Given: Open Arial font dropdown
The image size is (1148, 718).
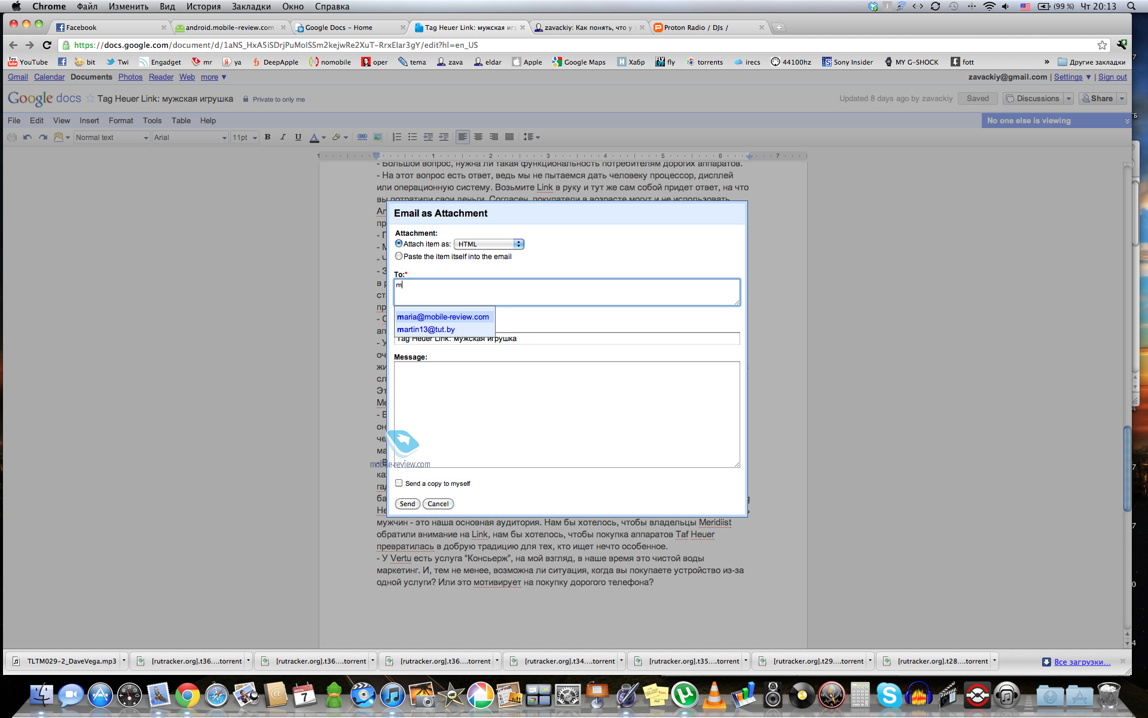Looking at the screenshot, I should click(x=190, y=138).
